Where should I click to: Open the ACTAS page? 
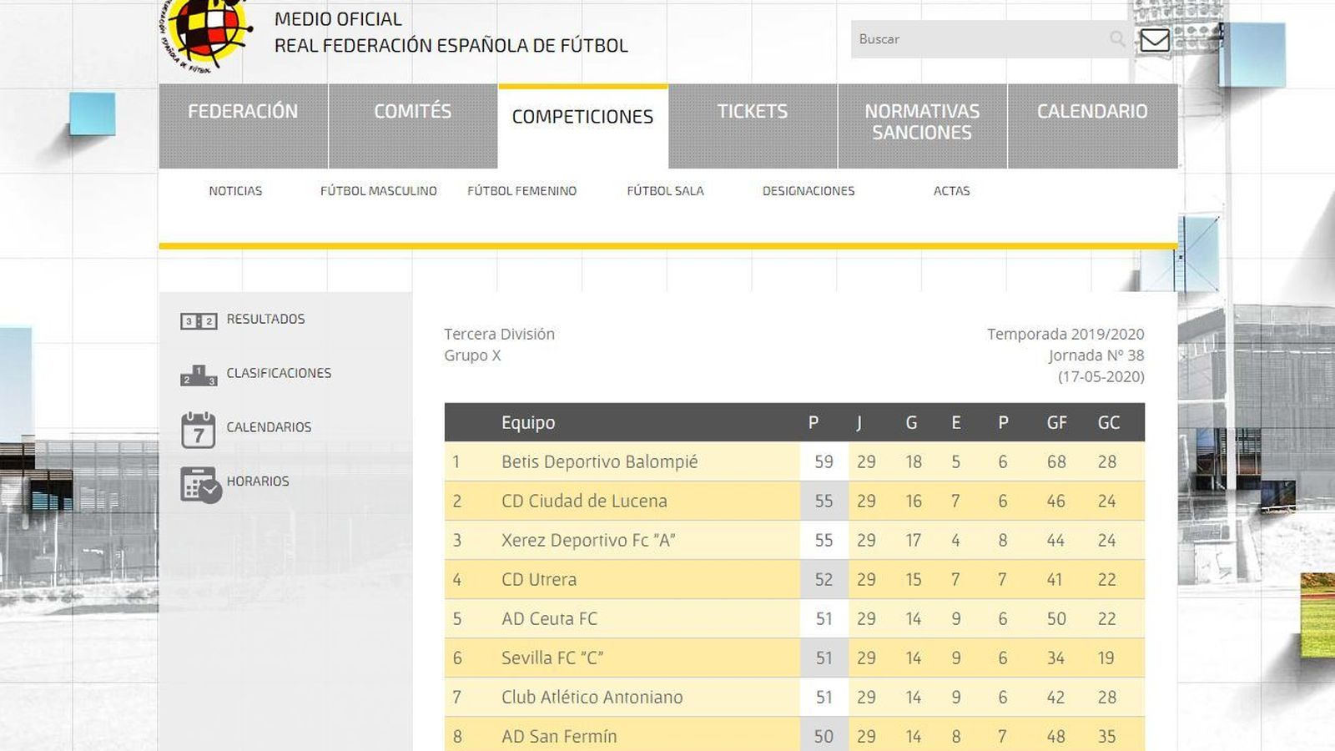(951, 190)
